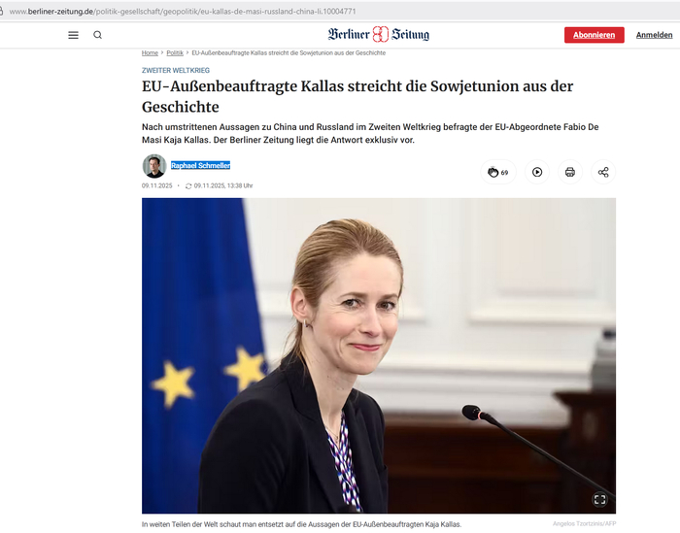This screenshot has height=533, width=680.
Task: Play the article audio
Action: pos(537,172)
